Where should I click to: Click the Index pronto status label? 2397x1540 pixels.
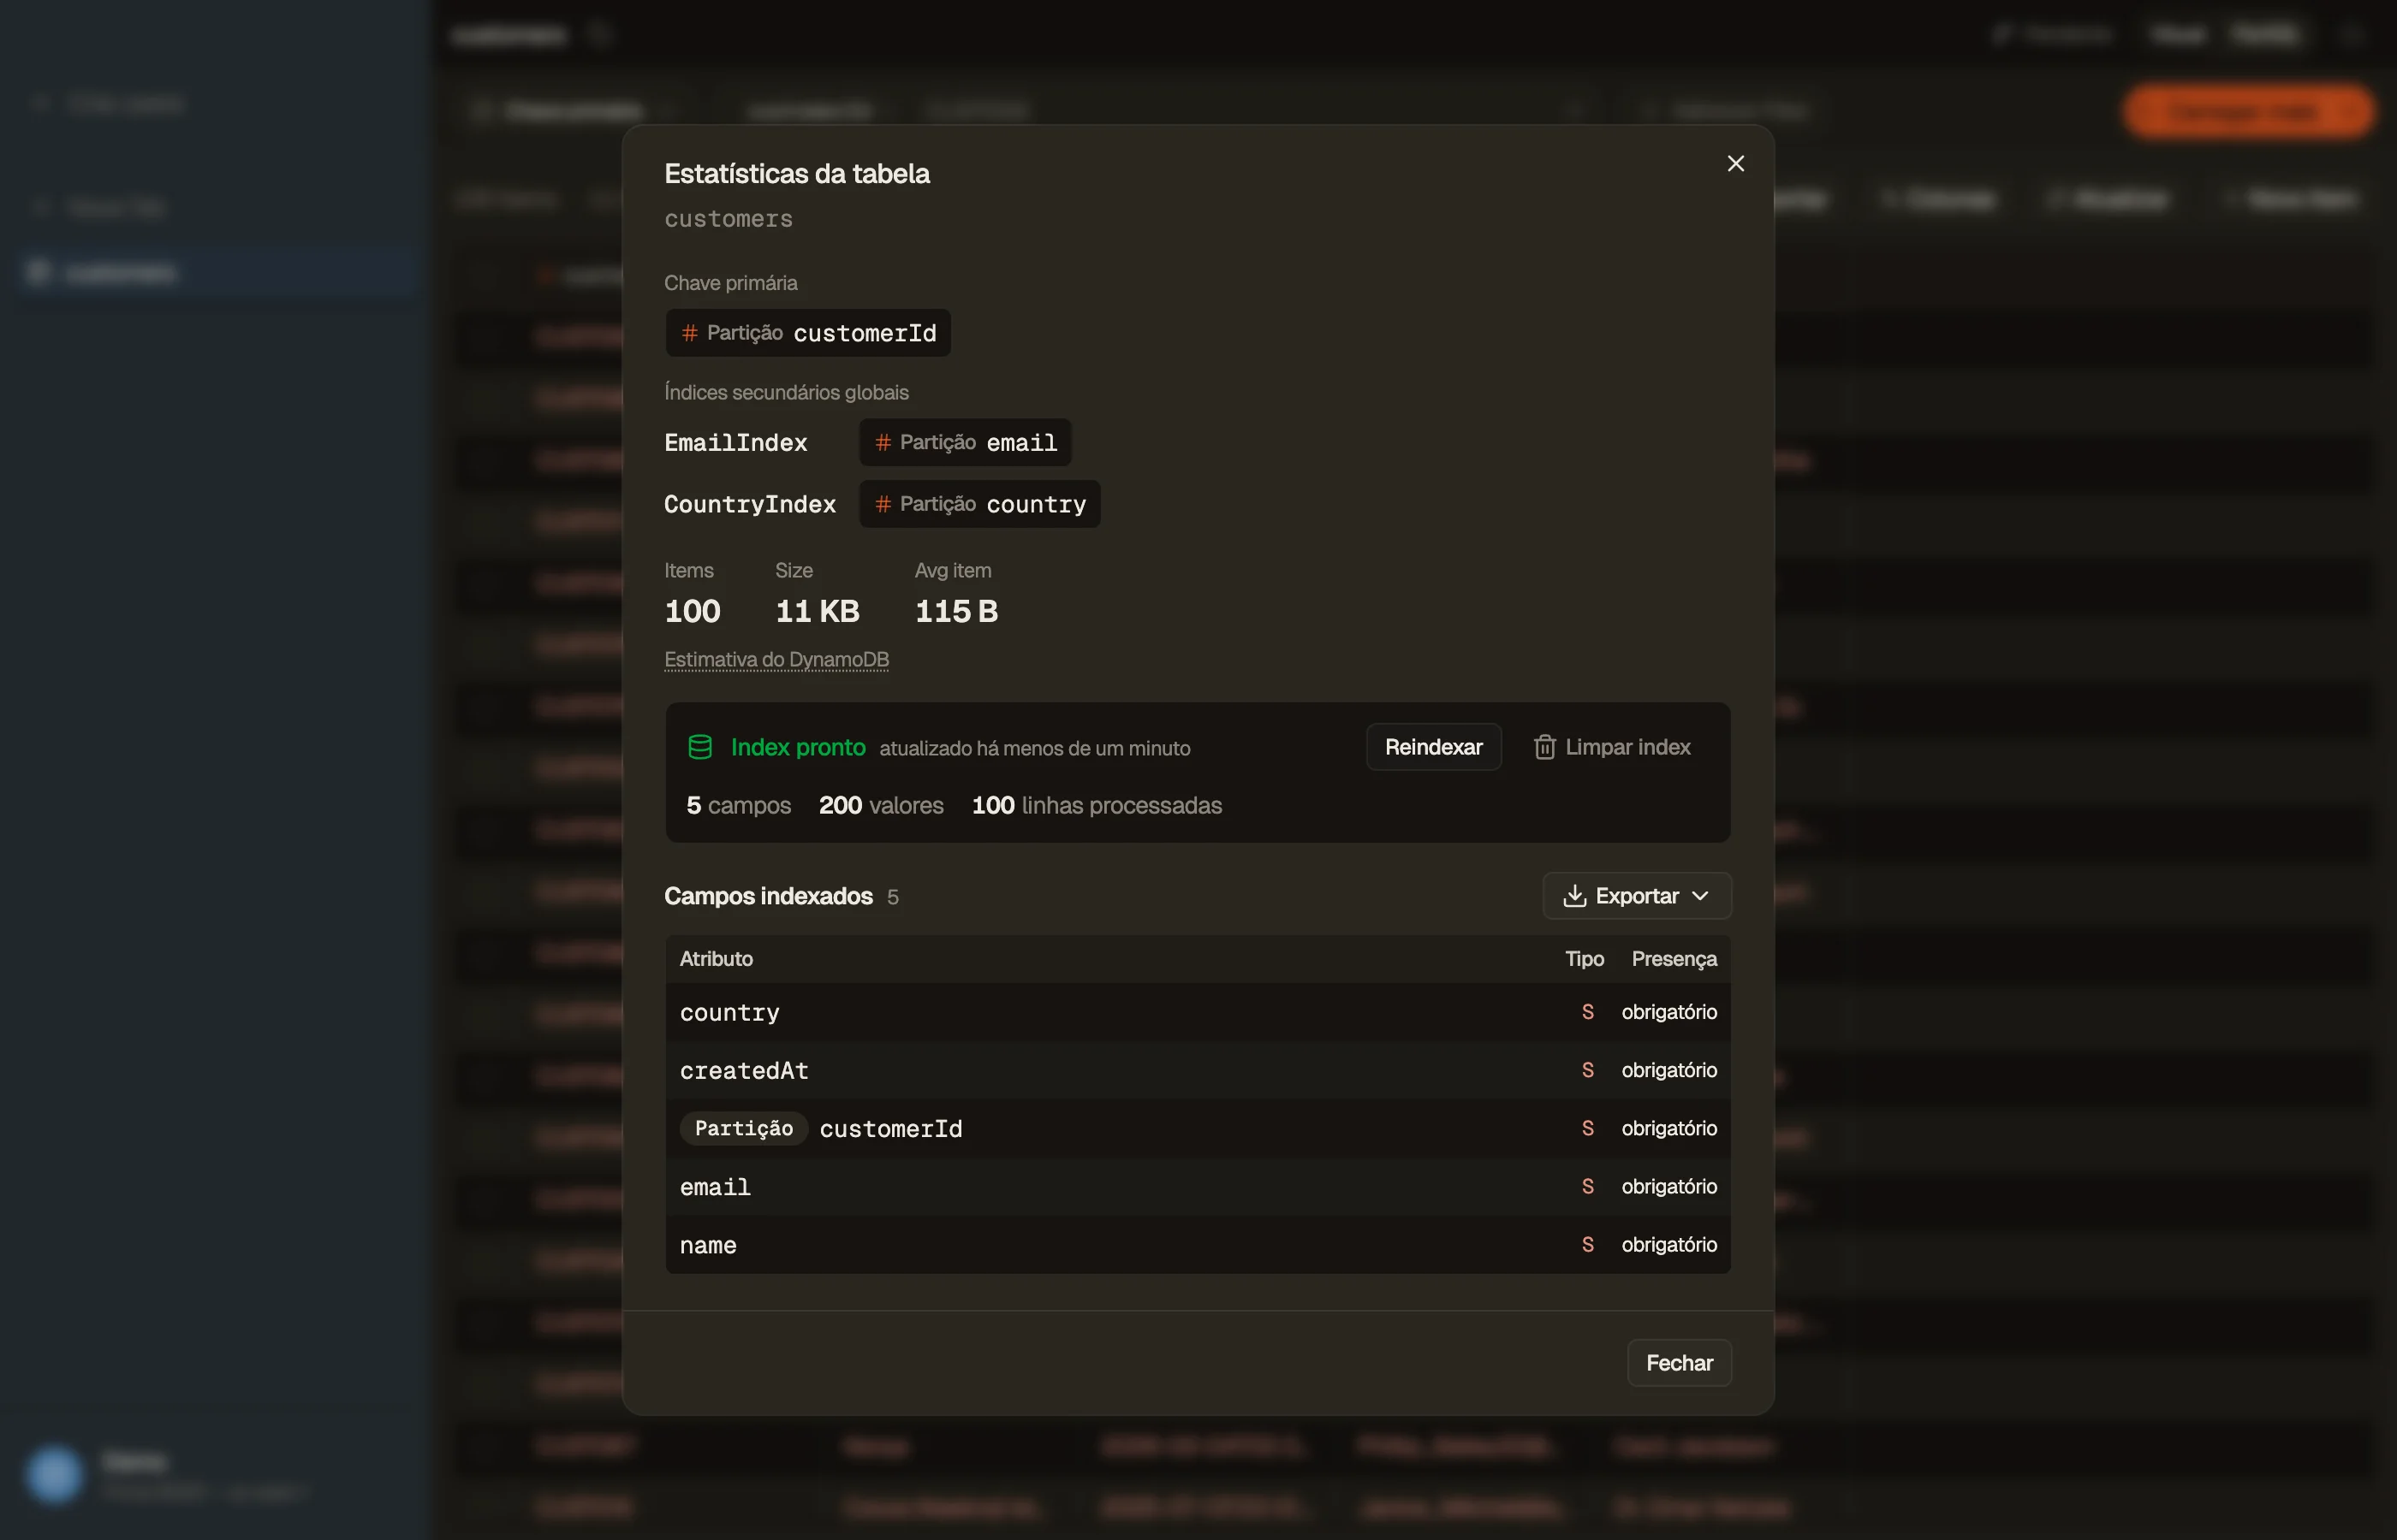pos(797,747)
